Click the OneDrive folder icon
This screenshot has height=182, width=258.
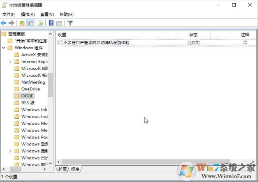[x=16, y=89]
